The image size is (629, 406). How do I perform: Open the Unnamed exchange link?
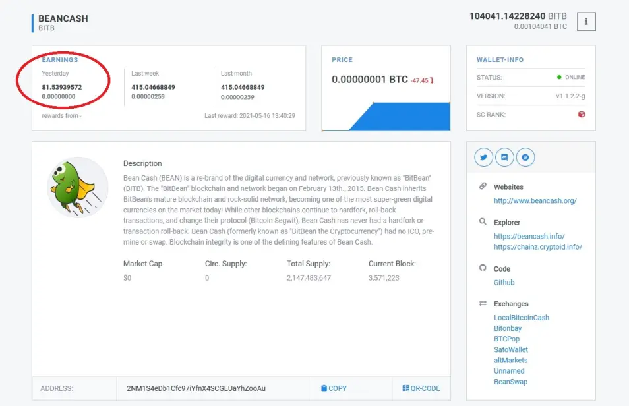click(509, 371)
